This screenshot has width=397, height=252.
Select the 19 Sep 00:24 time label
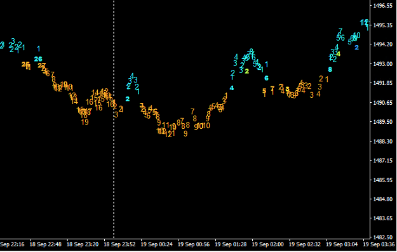(x=156, y=244)
